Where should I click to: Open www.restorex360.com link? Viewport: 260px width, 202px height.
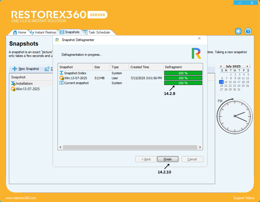[x=21, y=198]
